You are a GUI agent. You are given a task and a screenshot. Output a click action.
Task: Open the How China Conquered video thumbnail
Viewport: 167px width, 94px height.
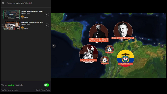click(x=11, y=26)
